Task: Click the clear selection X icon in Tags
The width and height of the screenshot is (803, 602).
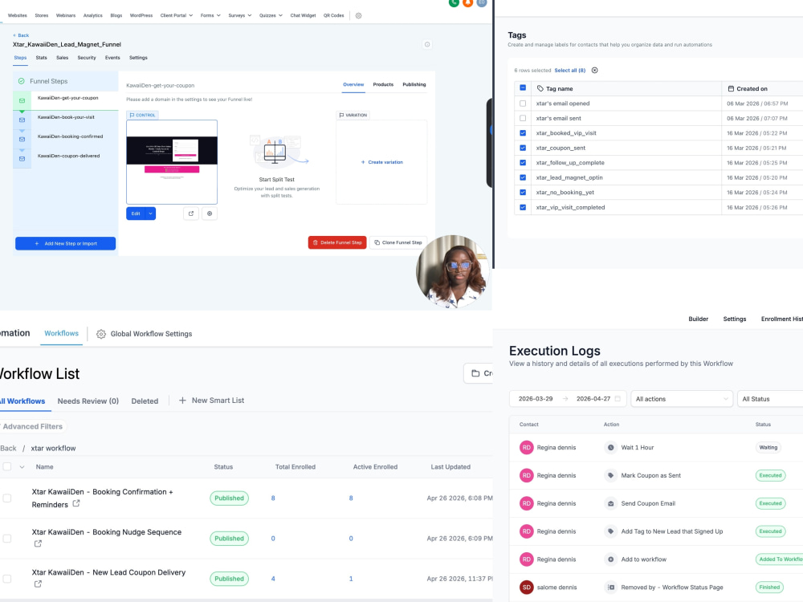Action: [594, 70]
